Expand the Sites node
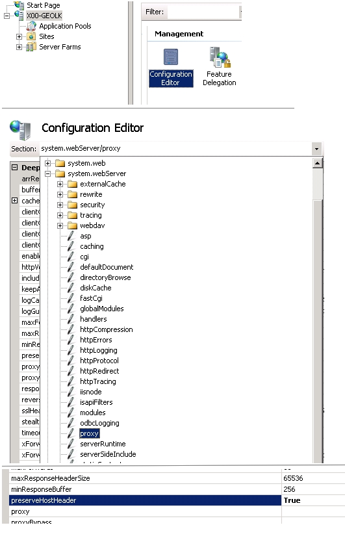This screenshot has width=345, height=549. pyautogui.click(x=19, y=36)
